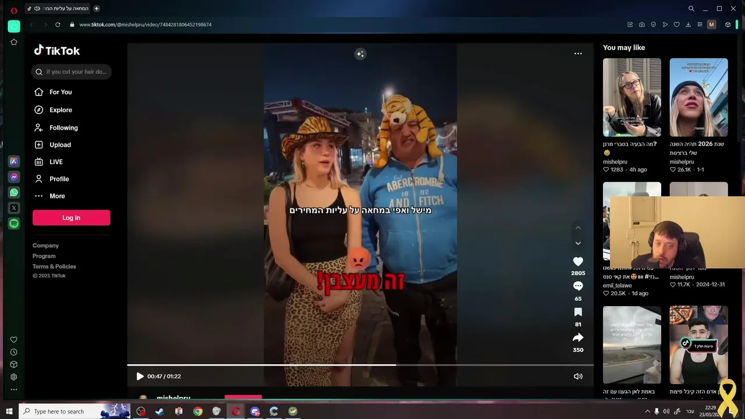Open extensions cube icon in toolbar
The width and height of the screenshot is (745, 419).
pos(728,24)
